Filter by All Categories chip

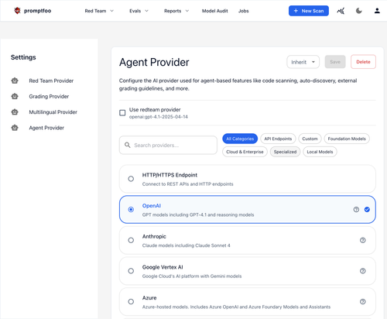(x=240, y=139)
